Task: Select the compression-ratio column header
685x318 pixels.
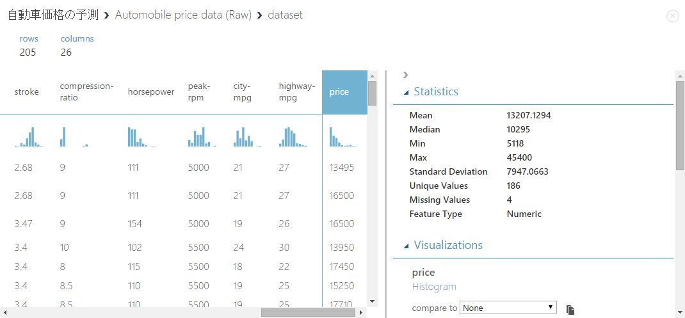Action: pyautogui.click(x=86, y=92)
